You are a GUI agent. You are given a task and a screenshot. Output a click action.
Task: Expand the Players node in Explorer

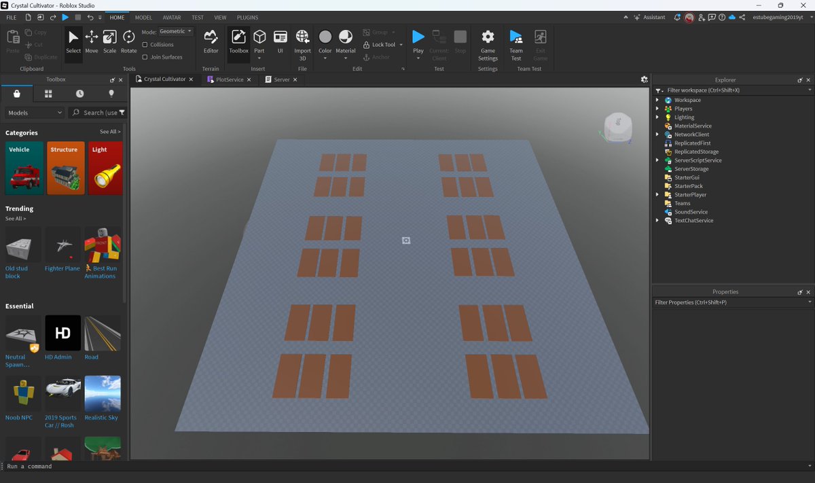coord(657,109)
